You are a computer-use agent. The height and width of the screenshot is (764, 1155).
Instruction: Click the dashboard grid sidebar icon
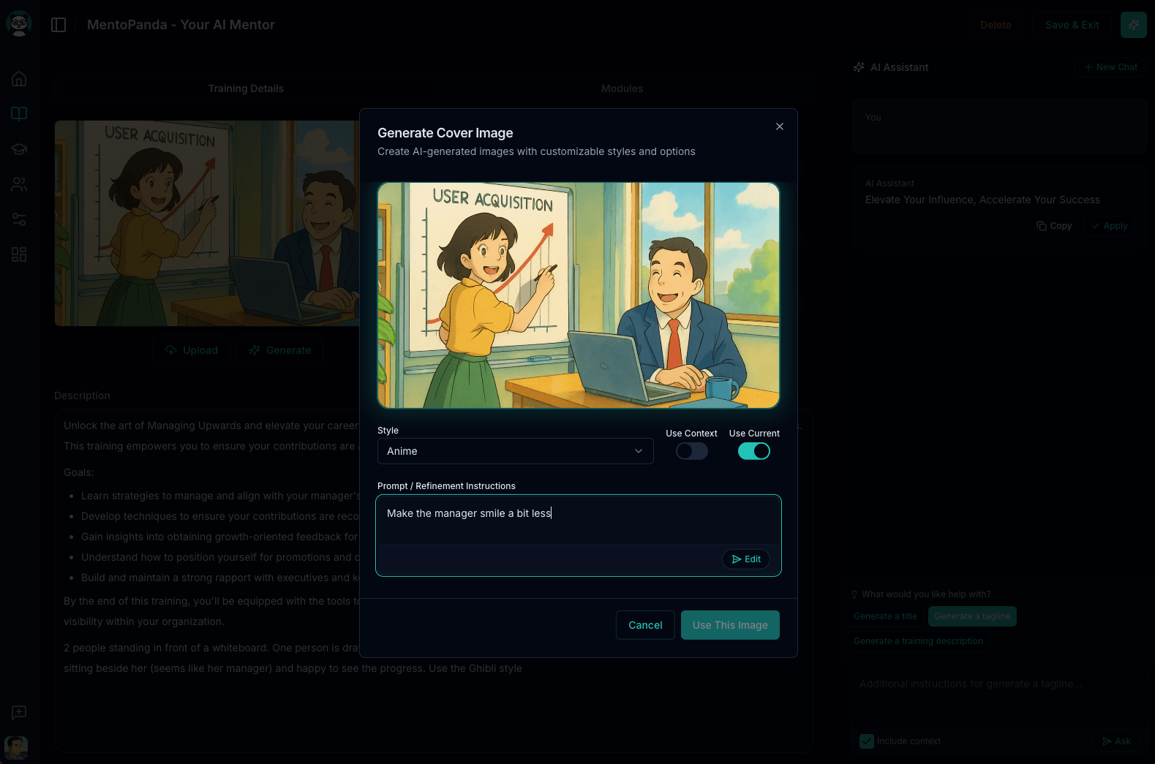[x=19, y=254]
